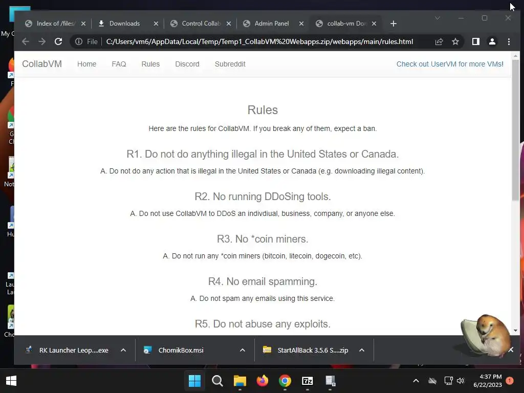The width and height of the screenshot is (524, 393).
Task: Click the page vertical scrollbar thumb
Action: [x=515, y=130]
